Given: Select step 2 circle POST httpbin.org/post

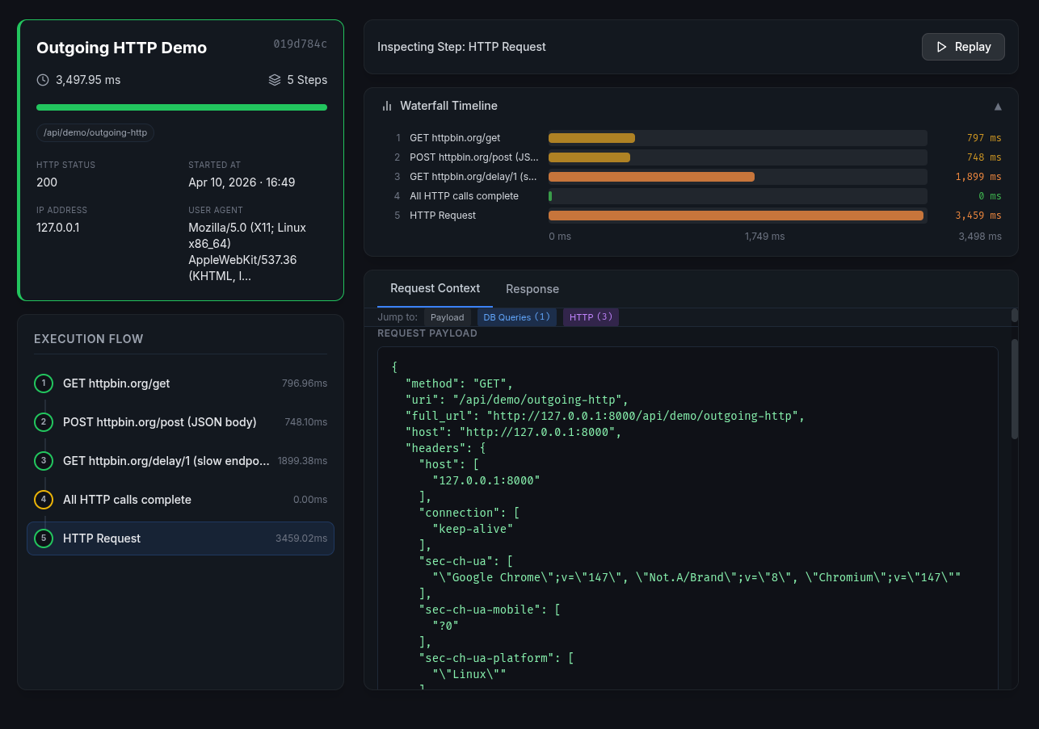Looking at the screenshot, I should [44, 422].
